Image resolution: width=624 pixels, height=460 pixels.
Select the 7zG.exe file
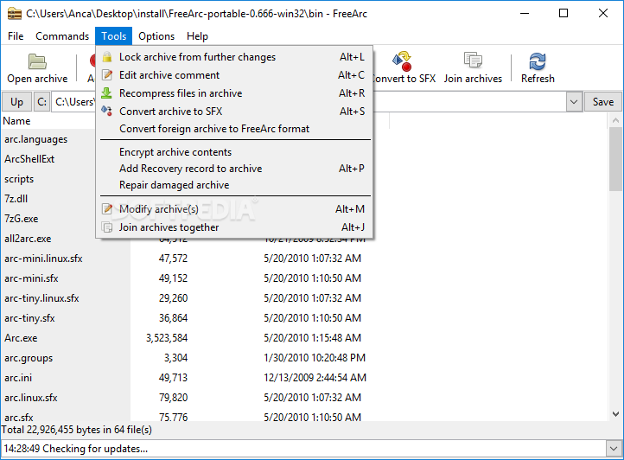[x=22, y=219]
